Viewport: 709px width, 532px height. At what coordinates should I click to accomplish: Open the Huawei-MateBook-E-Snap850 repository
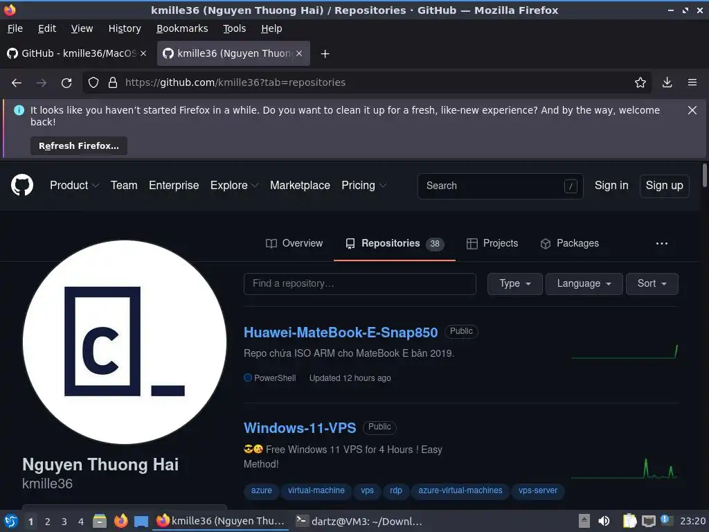point(341,332)
